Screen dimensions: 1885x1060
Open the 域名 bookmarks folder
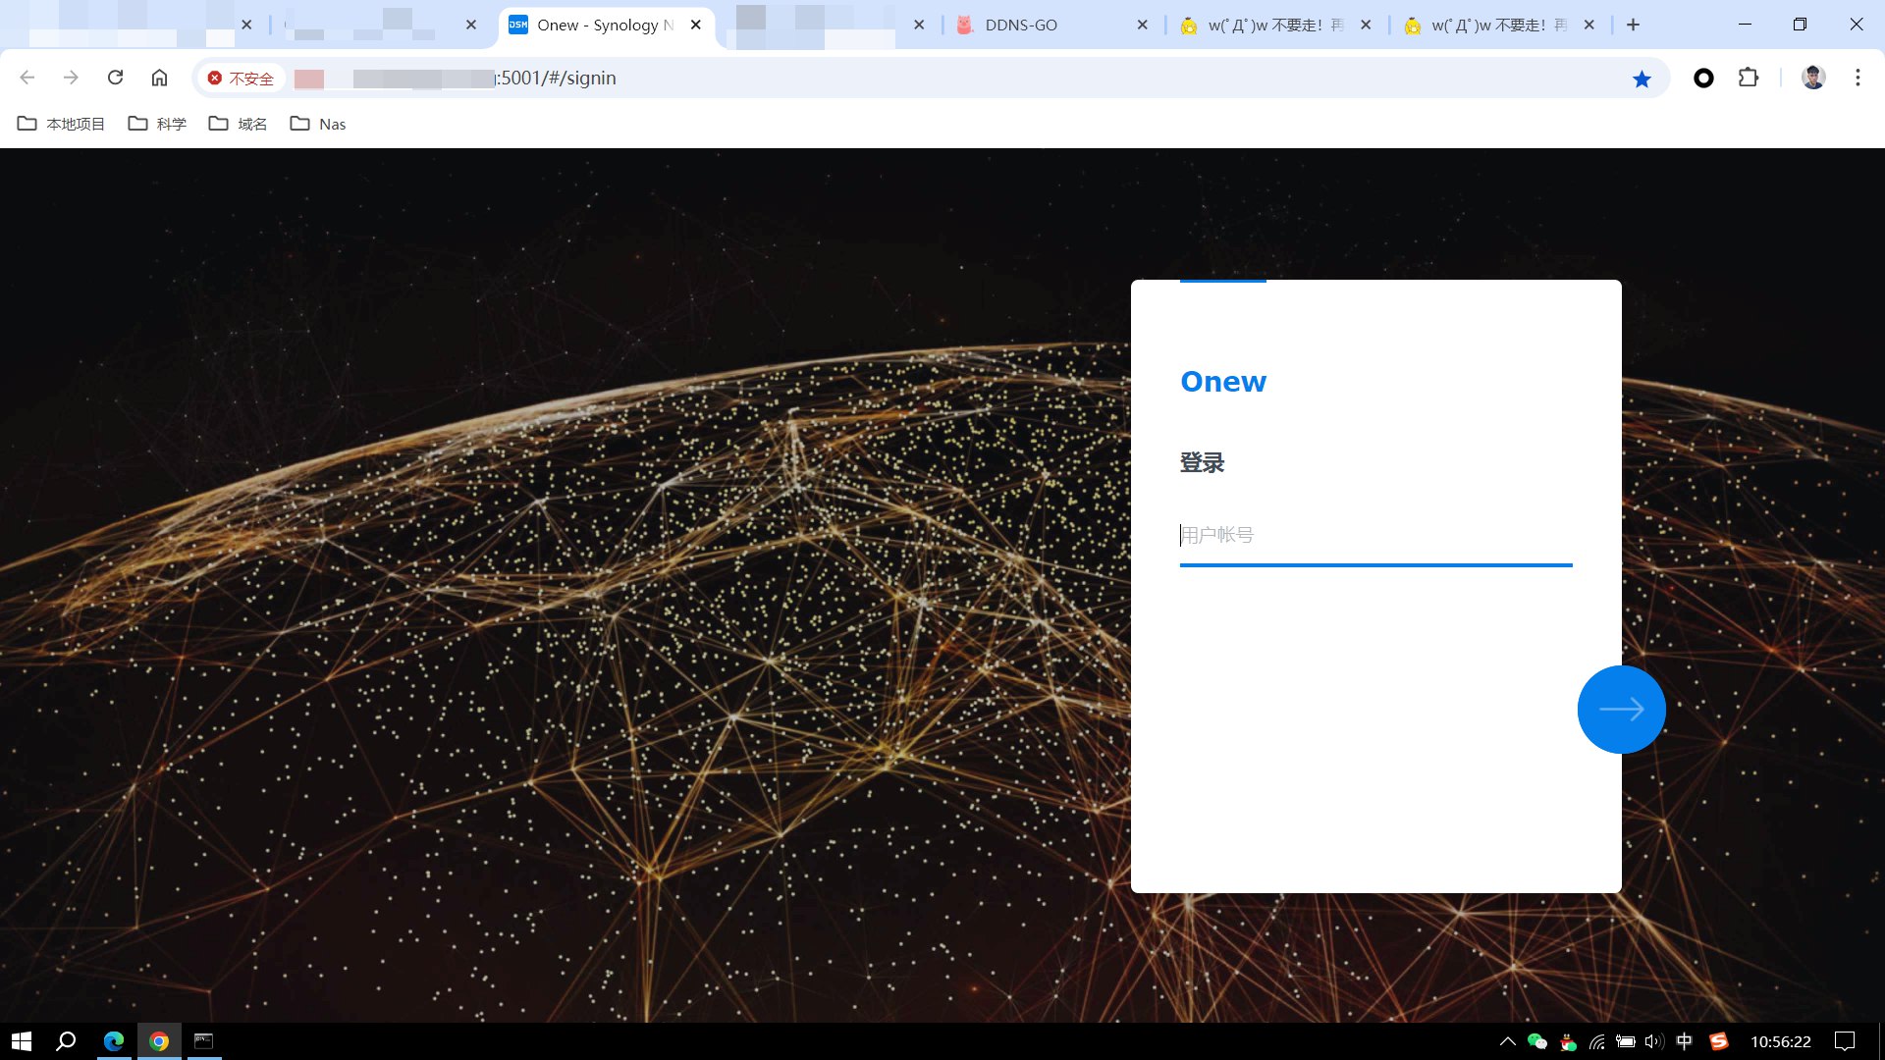[238, 124]
